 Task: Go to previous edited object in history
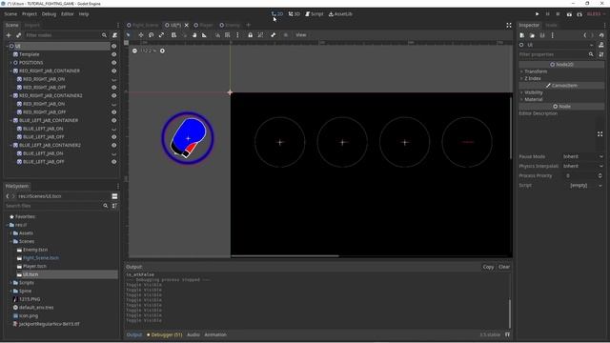pos(585,35)
